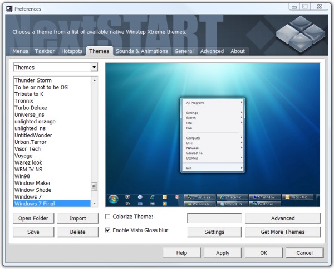Close the Preferences window
334x269 pixels.
(x=319, y=7)
